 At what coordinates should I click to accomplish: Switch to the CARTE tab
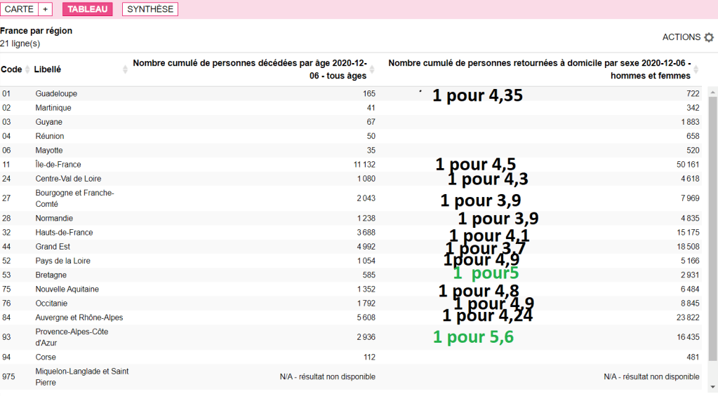coord(20,9)
